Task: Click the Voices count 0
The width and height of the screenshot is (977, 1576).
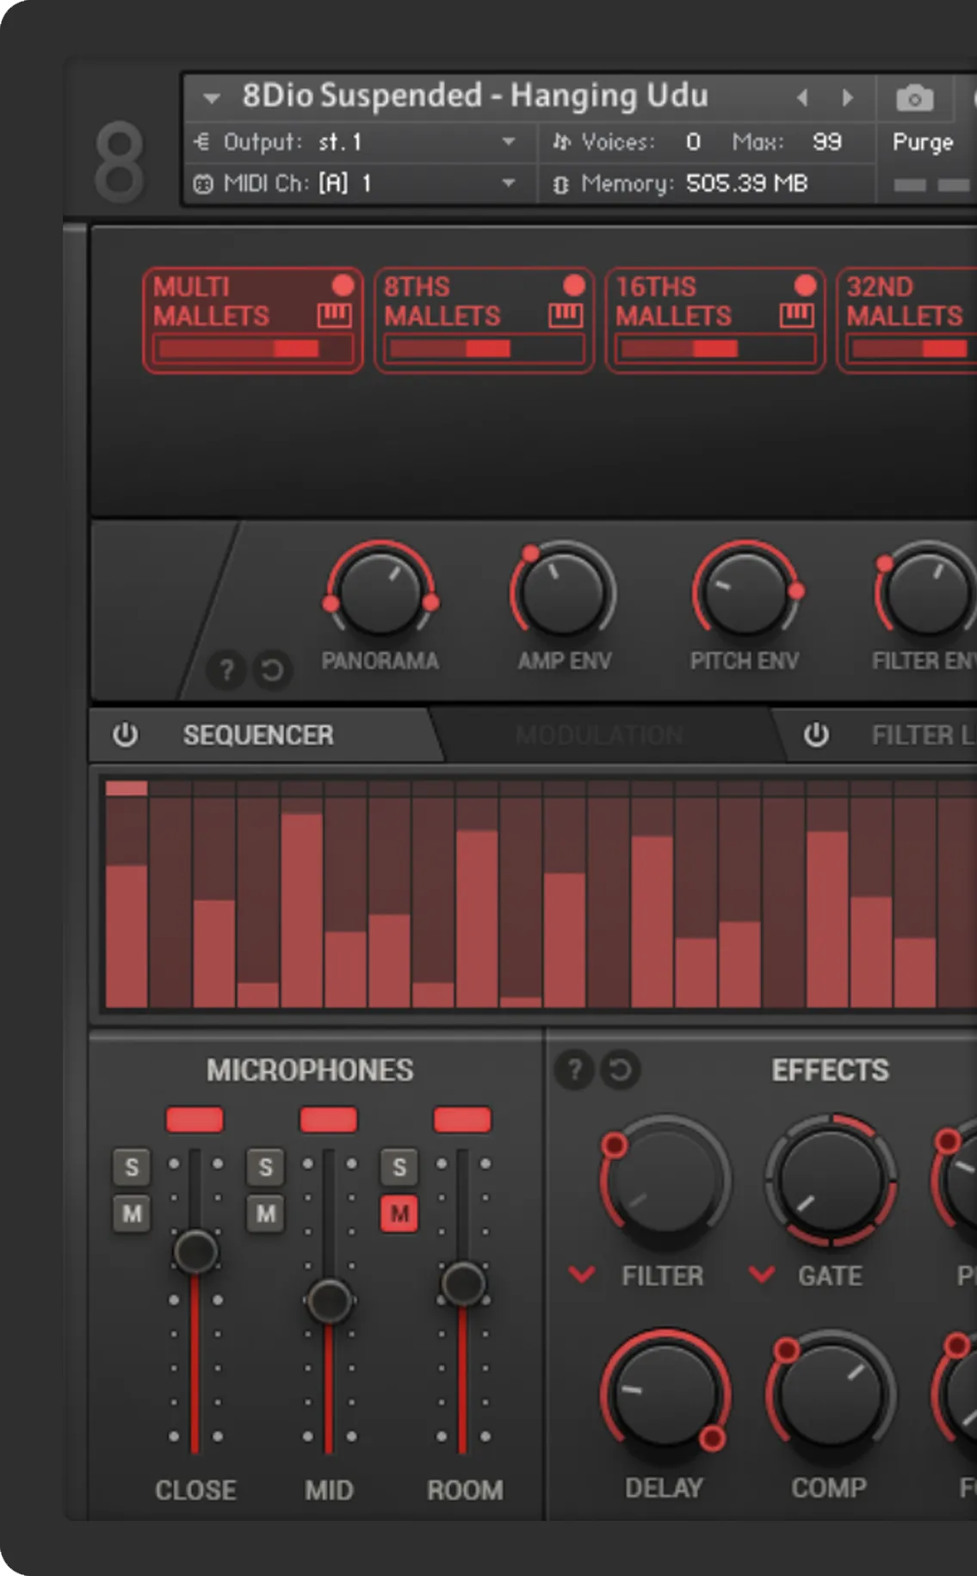Action: click(693, 141)
